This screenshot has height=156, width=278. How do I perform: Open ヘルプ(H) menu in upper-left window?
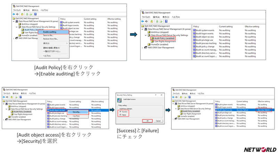[44, 10]
